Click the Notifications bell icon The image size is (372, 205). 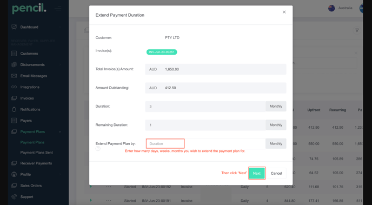pos(14,109)
